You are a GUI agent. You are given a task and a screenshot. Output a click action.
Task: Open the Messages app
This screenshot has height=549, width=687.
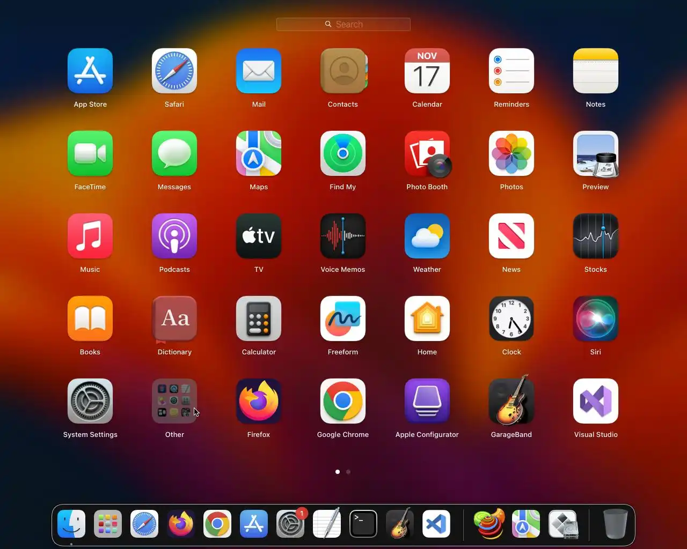click(174, 153)
